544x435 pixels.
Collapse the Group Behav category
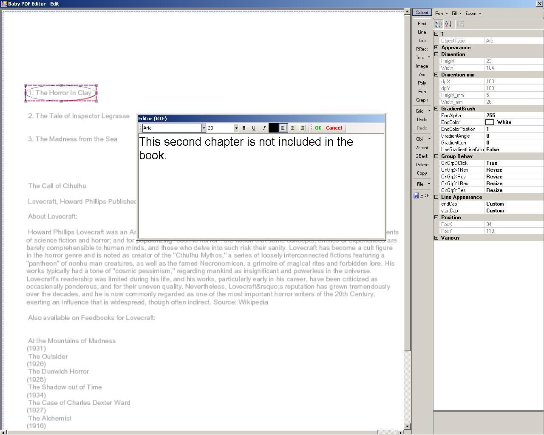(436, 156)
